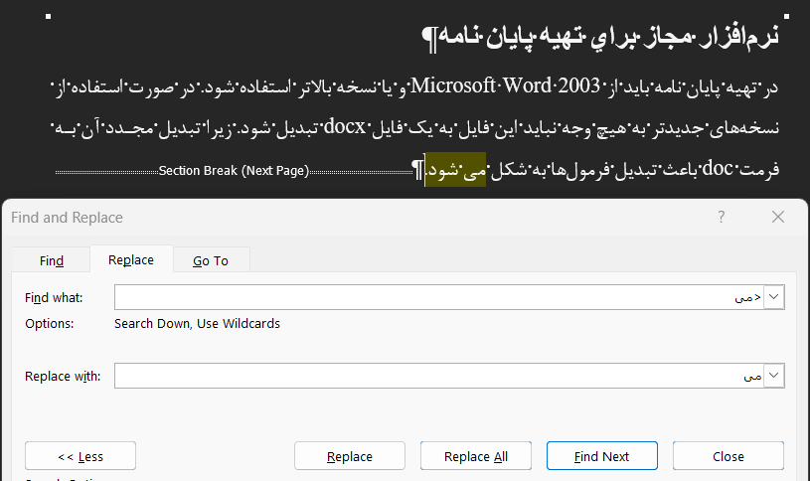Screen dimensions: 810x481
Task: Click the Replace All button
Action: [475, 456]
